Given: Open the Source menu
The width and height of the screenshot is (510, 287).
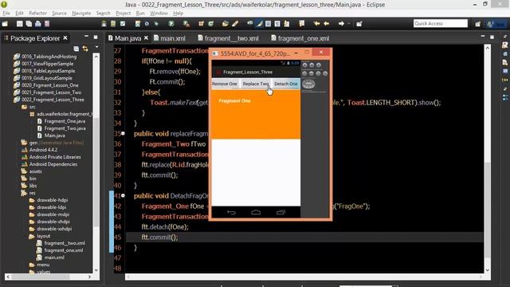Looking at the screenshot, I should pyautogui.click(x=59, y=13).
